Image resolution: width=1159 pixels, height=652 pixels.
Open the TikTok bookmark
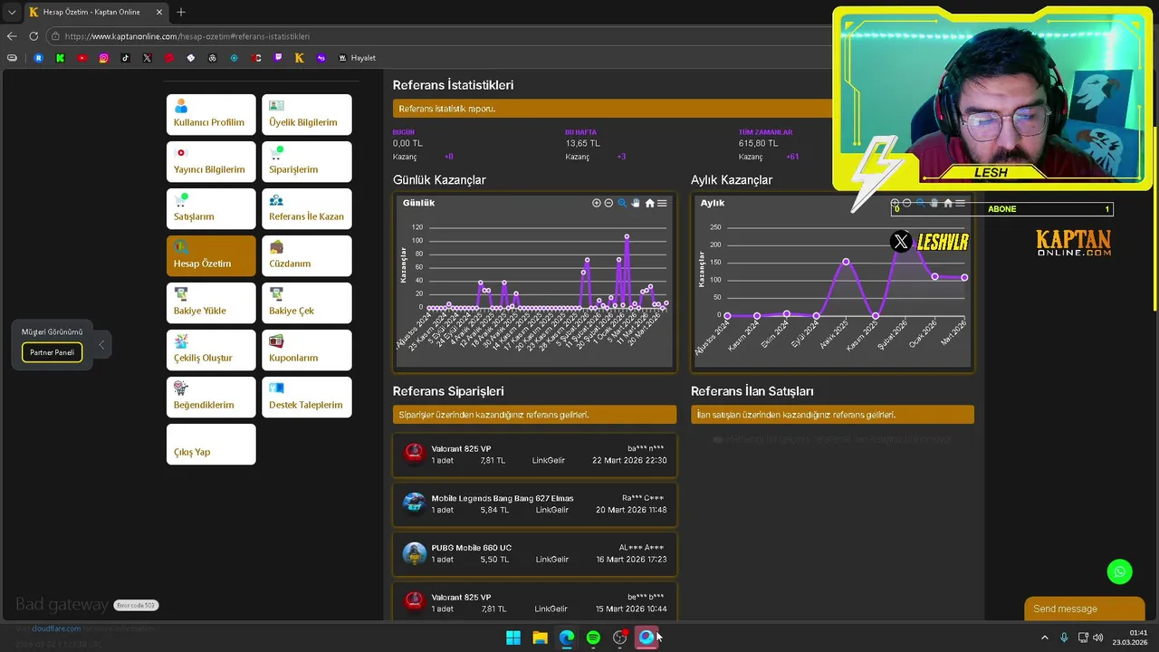(x=126, y=58)
